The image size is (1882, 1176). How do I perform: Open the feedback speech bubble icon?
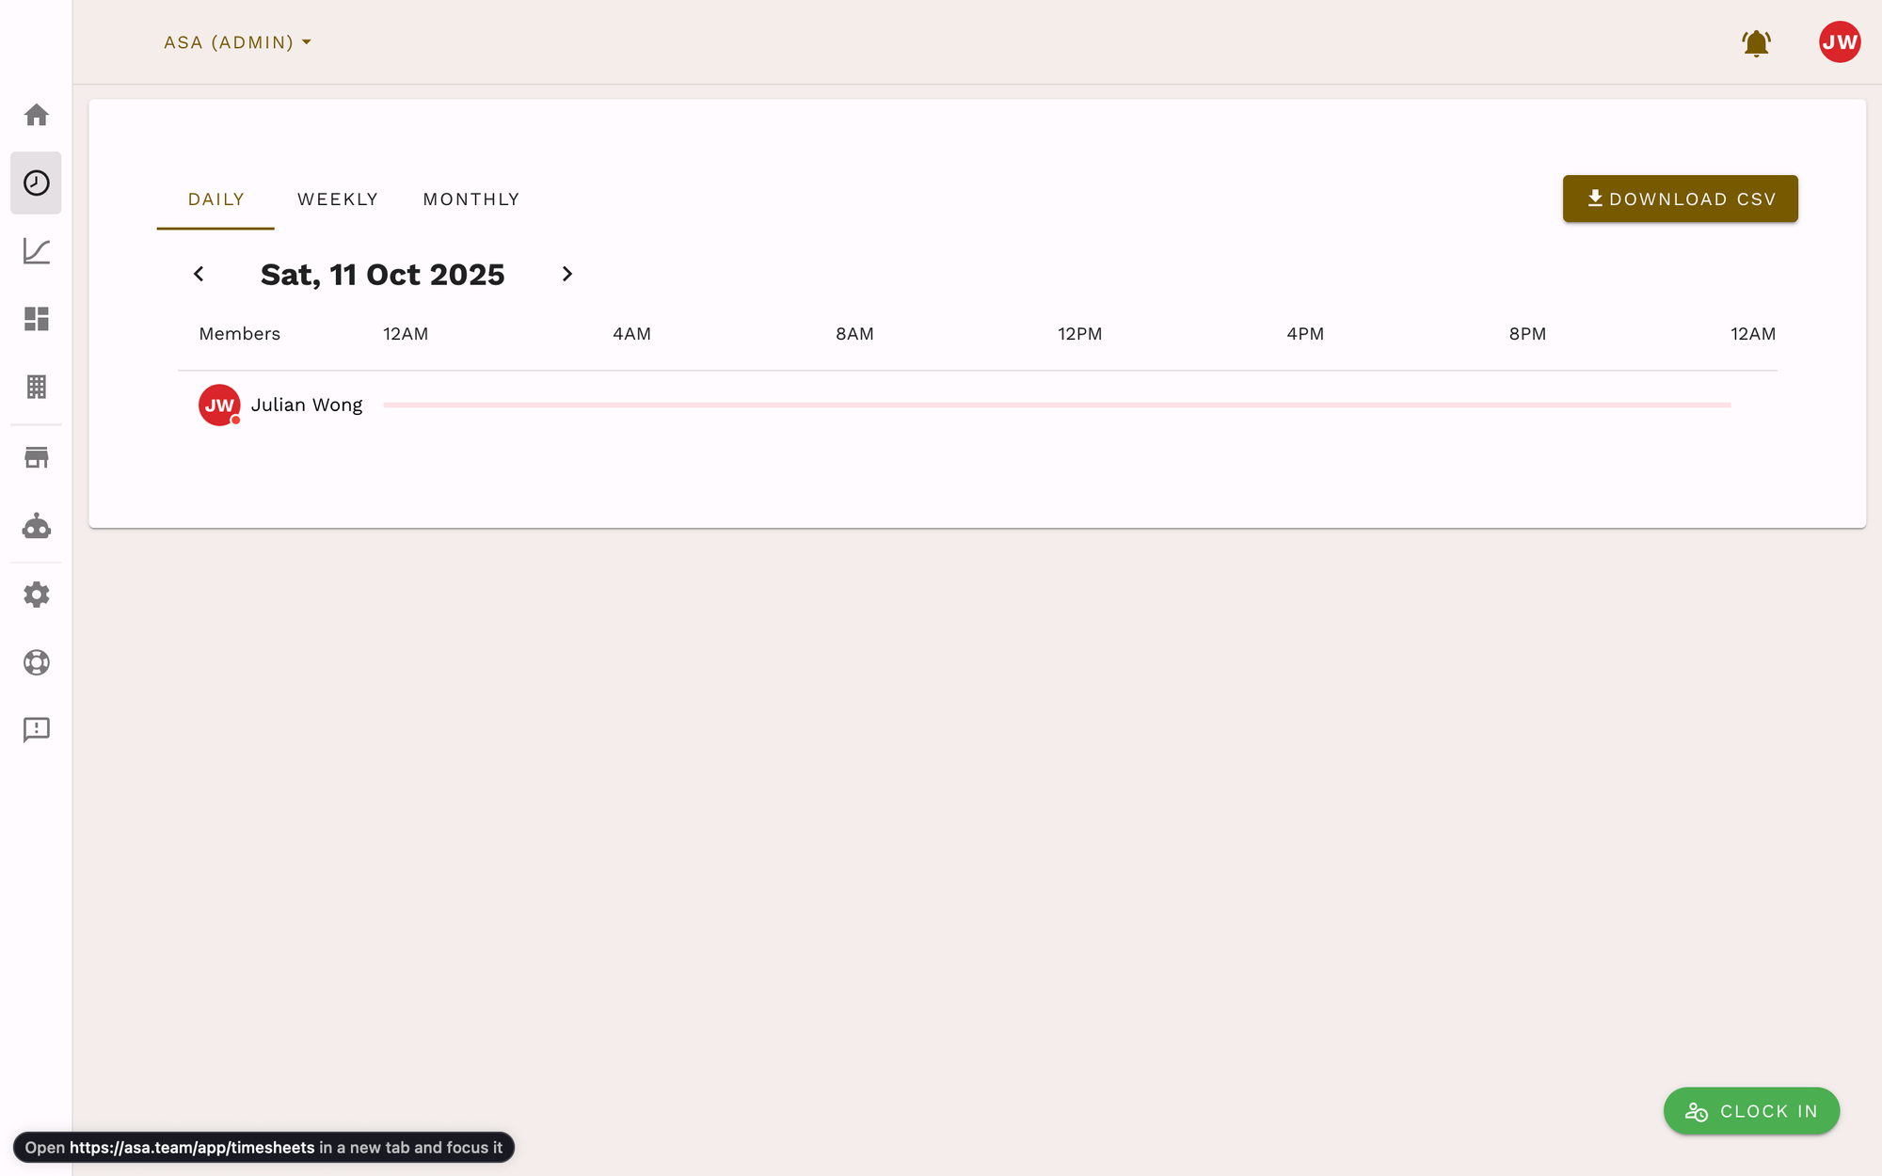click(x=36, y=730)
